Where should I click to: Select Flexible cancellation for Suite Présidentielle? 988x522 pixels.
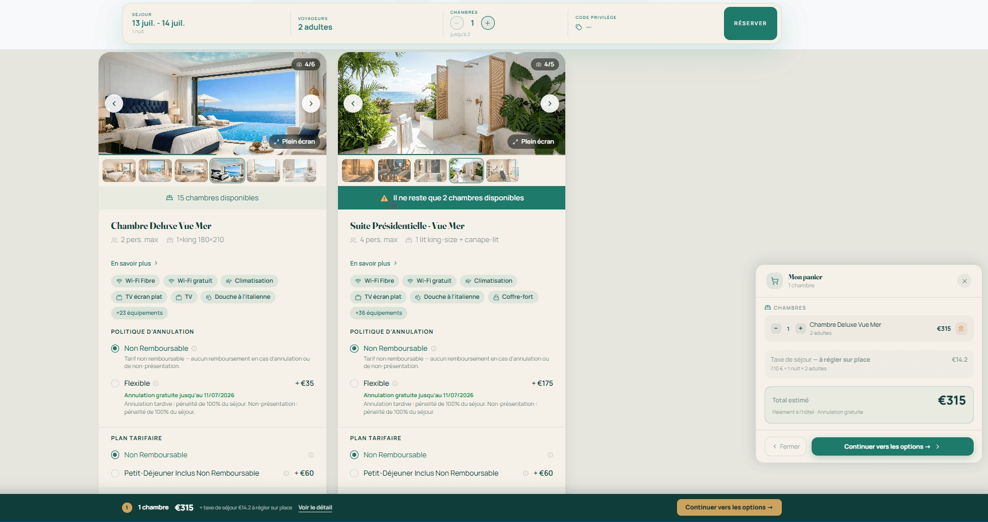click(x=354, y=383)
